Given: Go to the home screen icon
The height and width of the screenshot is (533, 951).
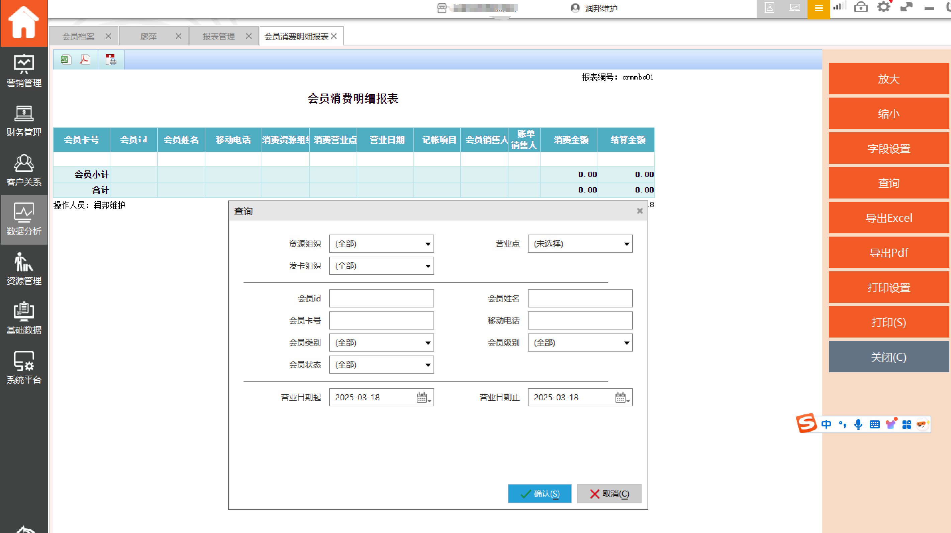Looking at the screenshot, I should [x=24, y=23].
